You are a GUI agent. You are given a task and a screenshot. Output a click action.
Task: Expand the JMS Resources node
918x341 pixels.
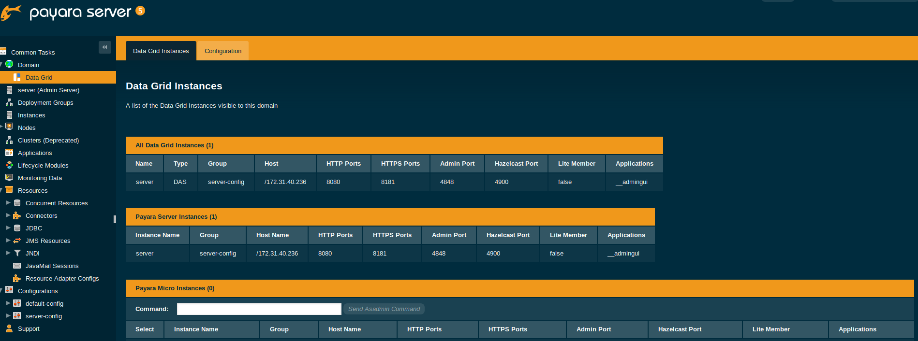pyautogui.click(x=8, y=240)
